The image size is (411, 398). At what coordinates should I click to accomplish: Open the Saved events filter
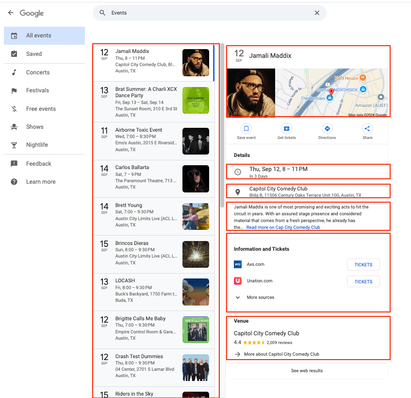44,54
